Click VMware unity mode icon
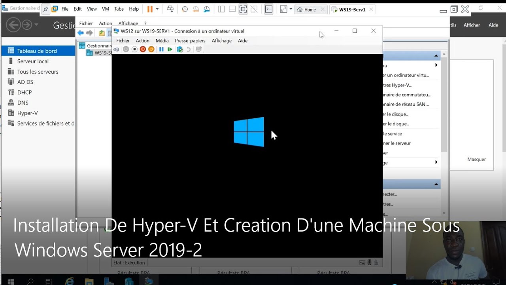Screen dimensions: 506x285 [254, 9]
